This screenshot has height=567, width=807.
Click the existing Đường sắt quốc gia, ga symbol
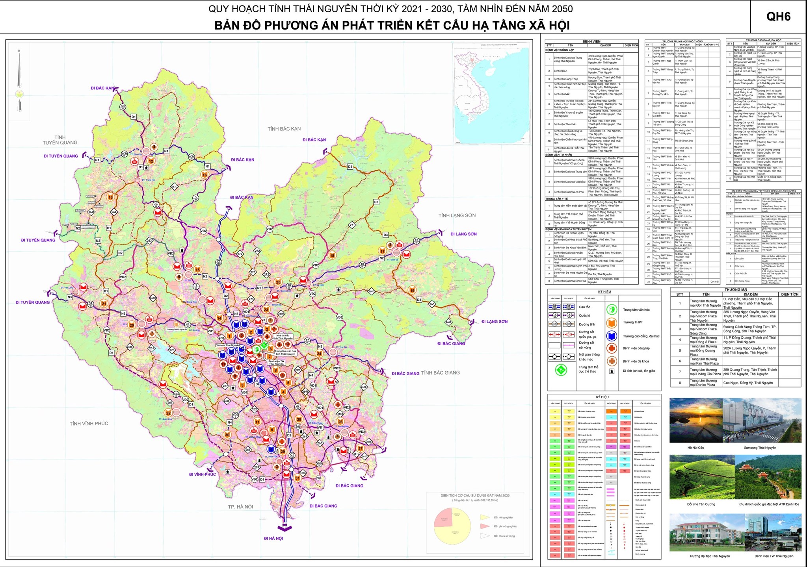coord(554,334)
